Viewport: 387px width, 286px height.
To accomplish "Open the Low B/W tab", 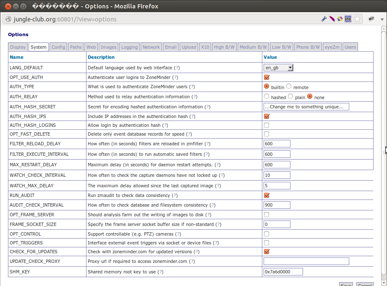I will coord(282,47).
